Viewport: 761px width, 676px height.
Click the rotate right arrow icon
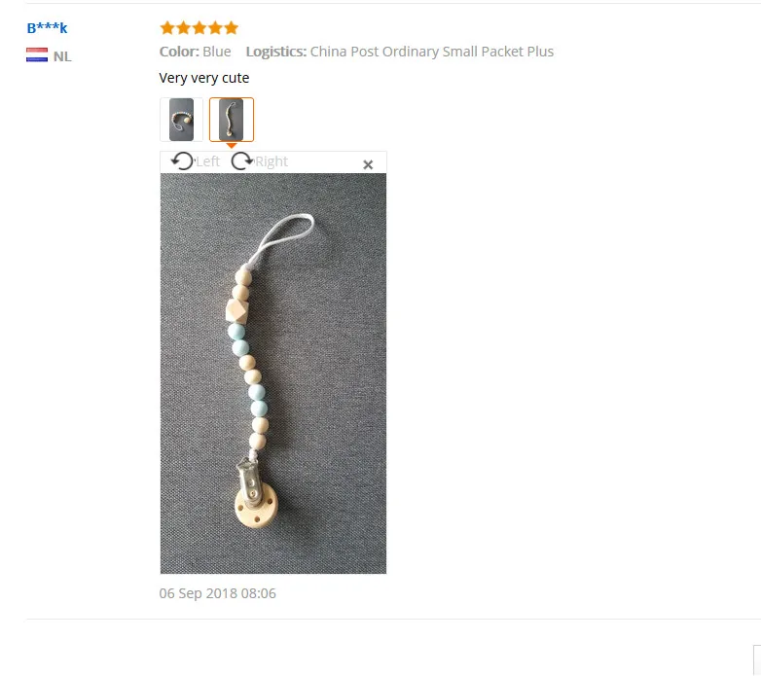tap(242, 161)
